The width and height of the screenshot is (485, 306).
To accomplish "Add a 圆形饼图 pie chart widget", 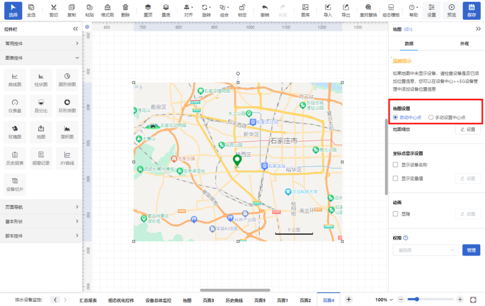I will 67,80.
